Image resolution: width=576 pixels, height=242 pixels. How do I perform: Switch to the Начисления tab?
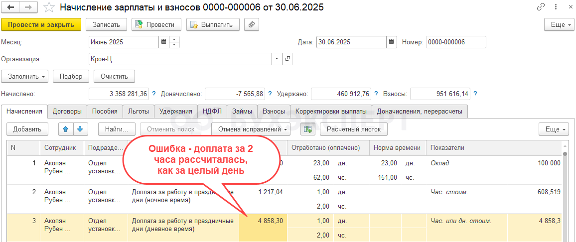[x=24, y=111]
